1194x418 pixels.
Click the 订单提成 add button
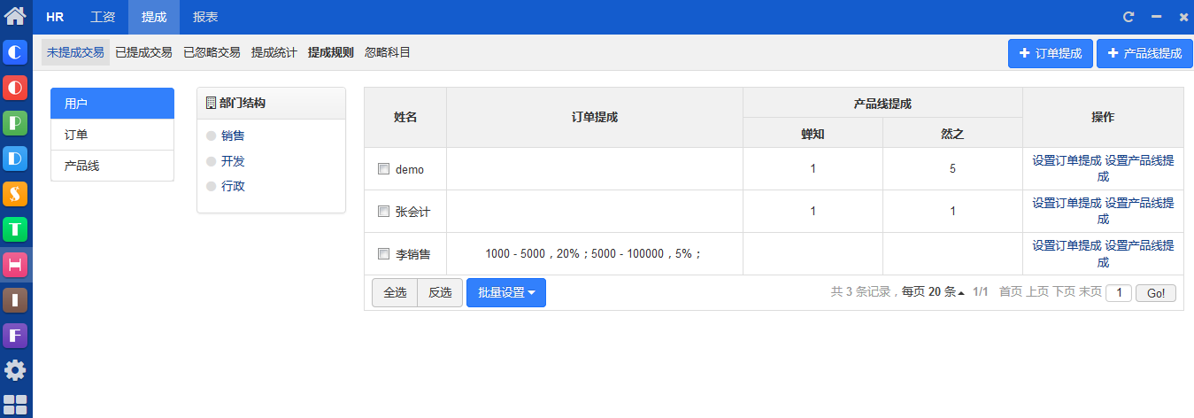[1051, 53]
